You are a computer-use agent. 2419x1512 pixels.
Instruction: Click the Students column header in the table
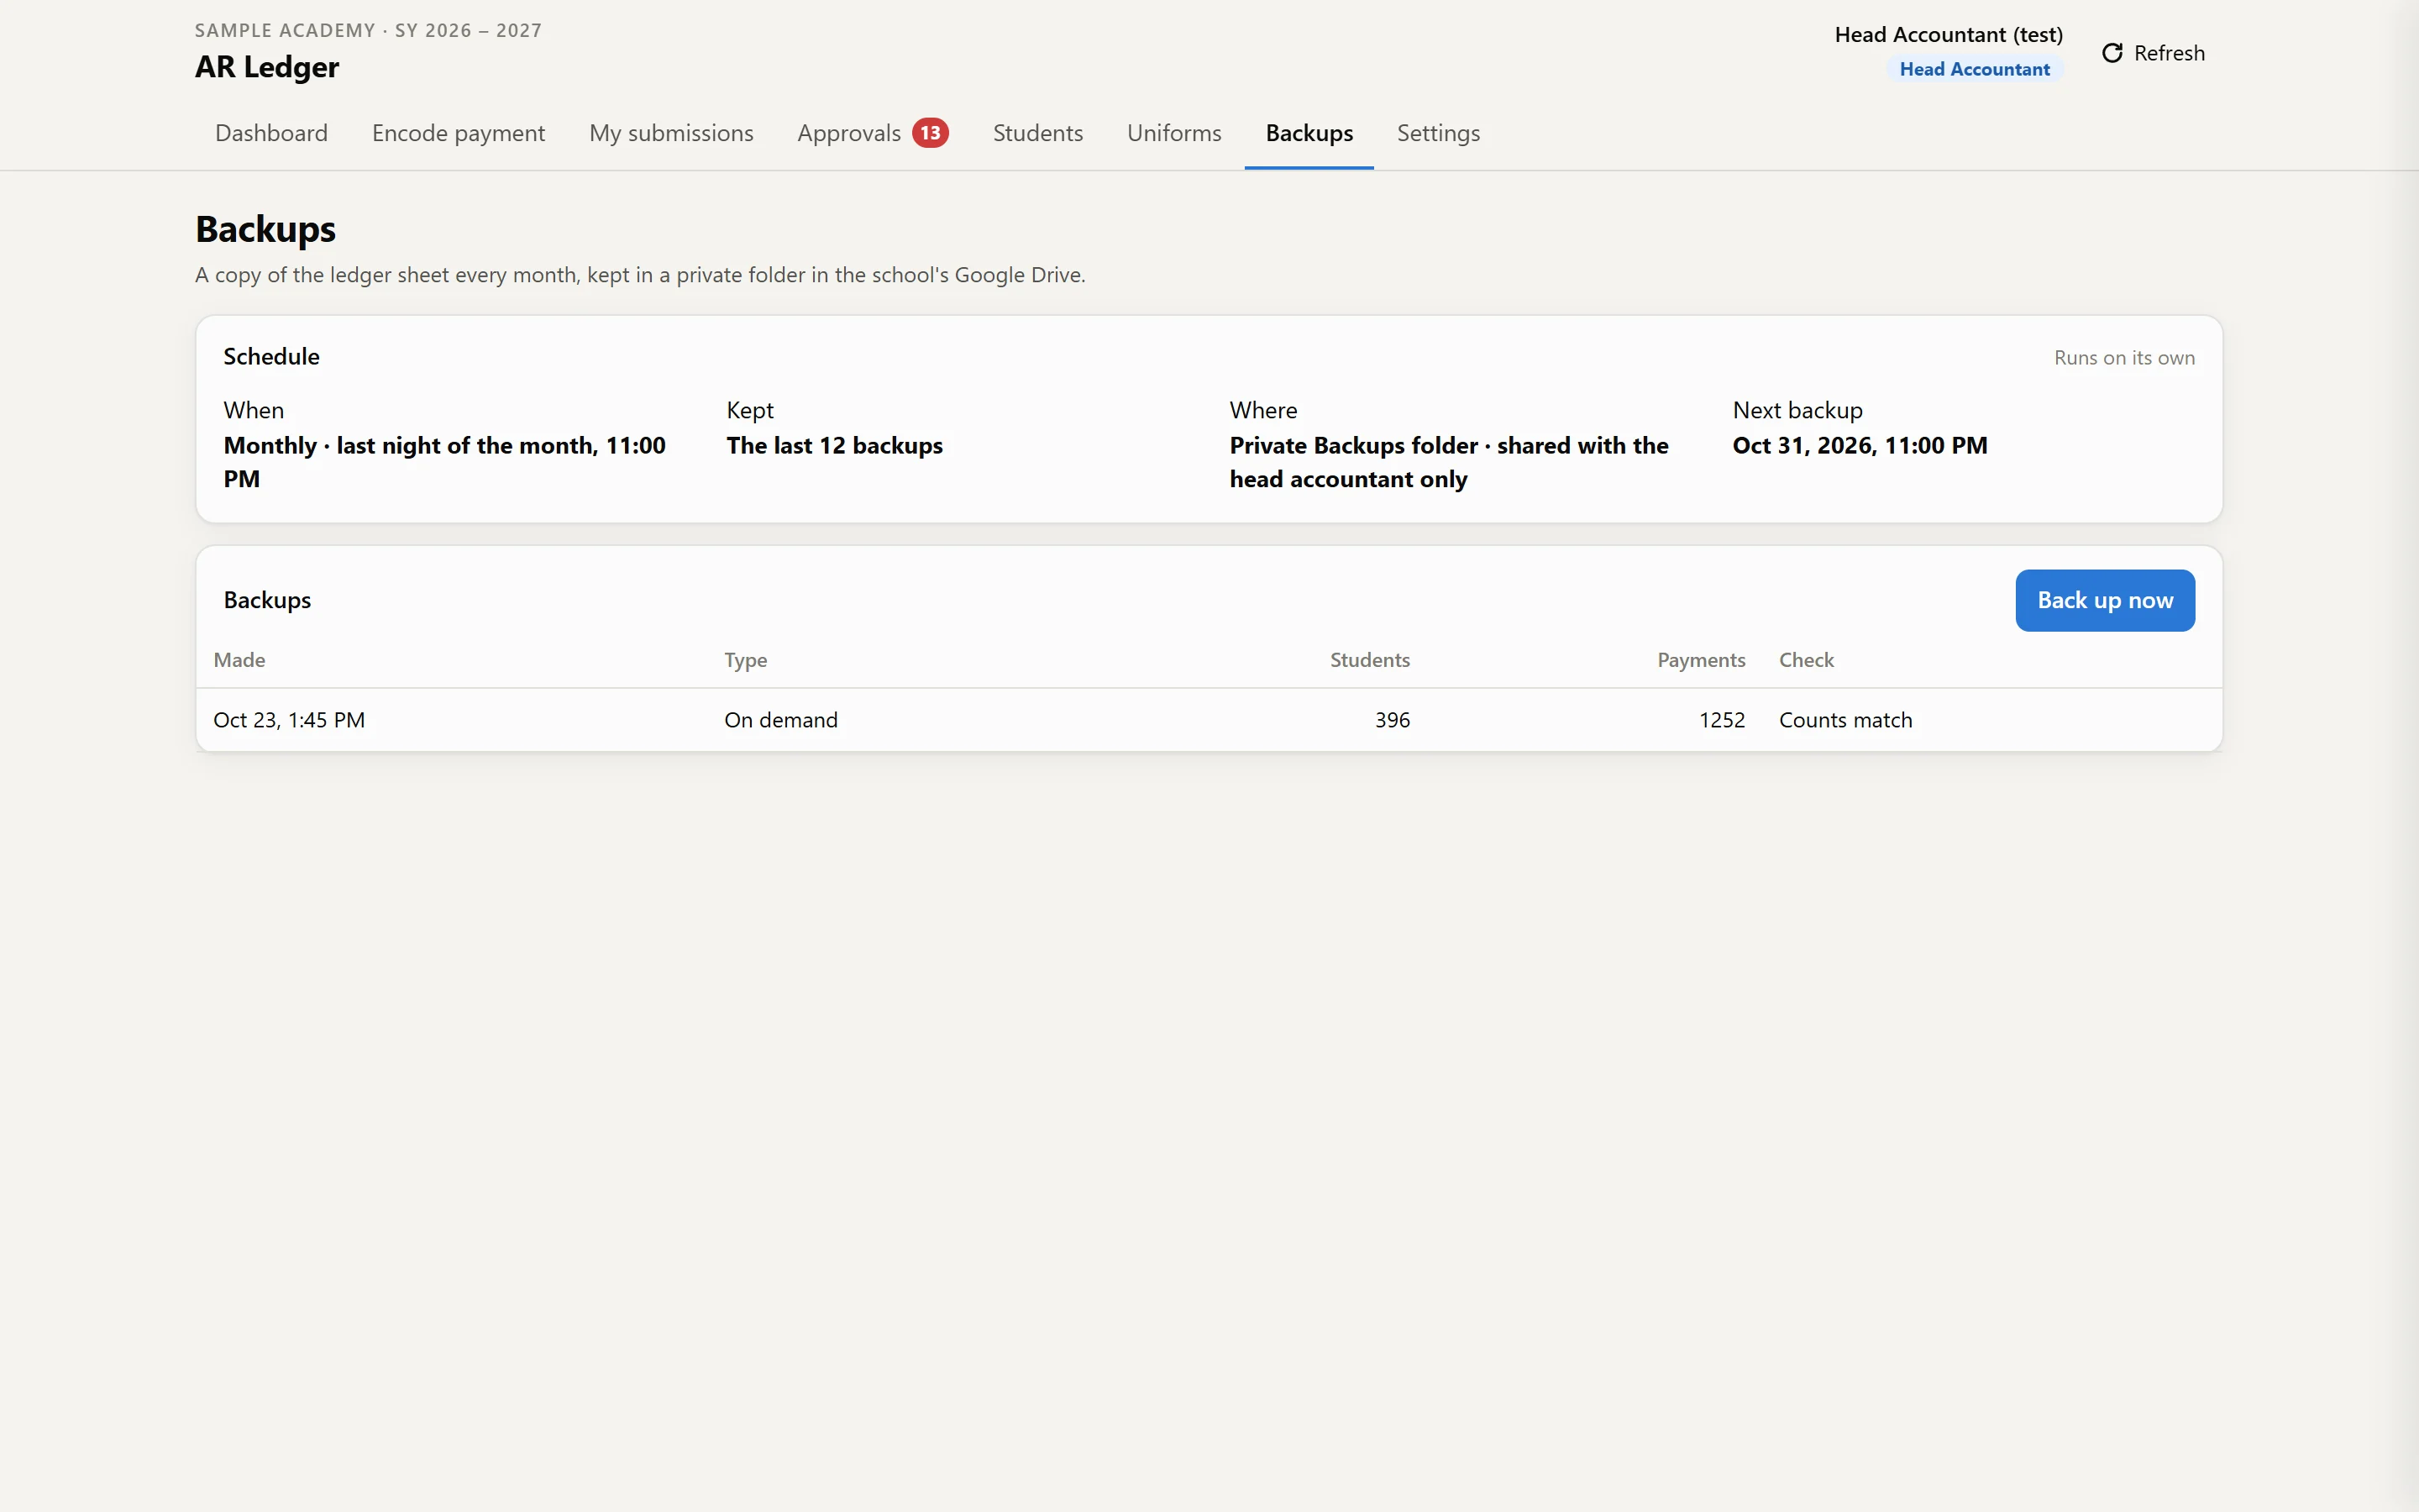coord(1369,660)
